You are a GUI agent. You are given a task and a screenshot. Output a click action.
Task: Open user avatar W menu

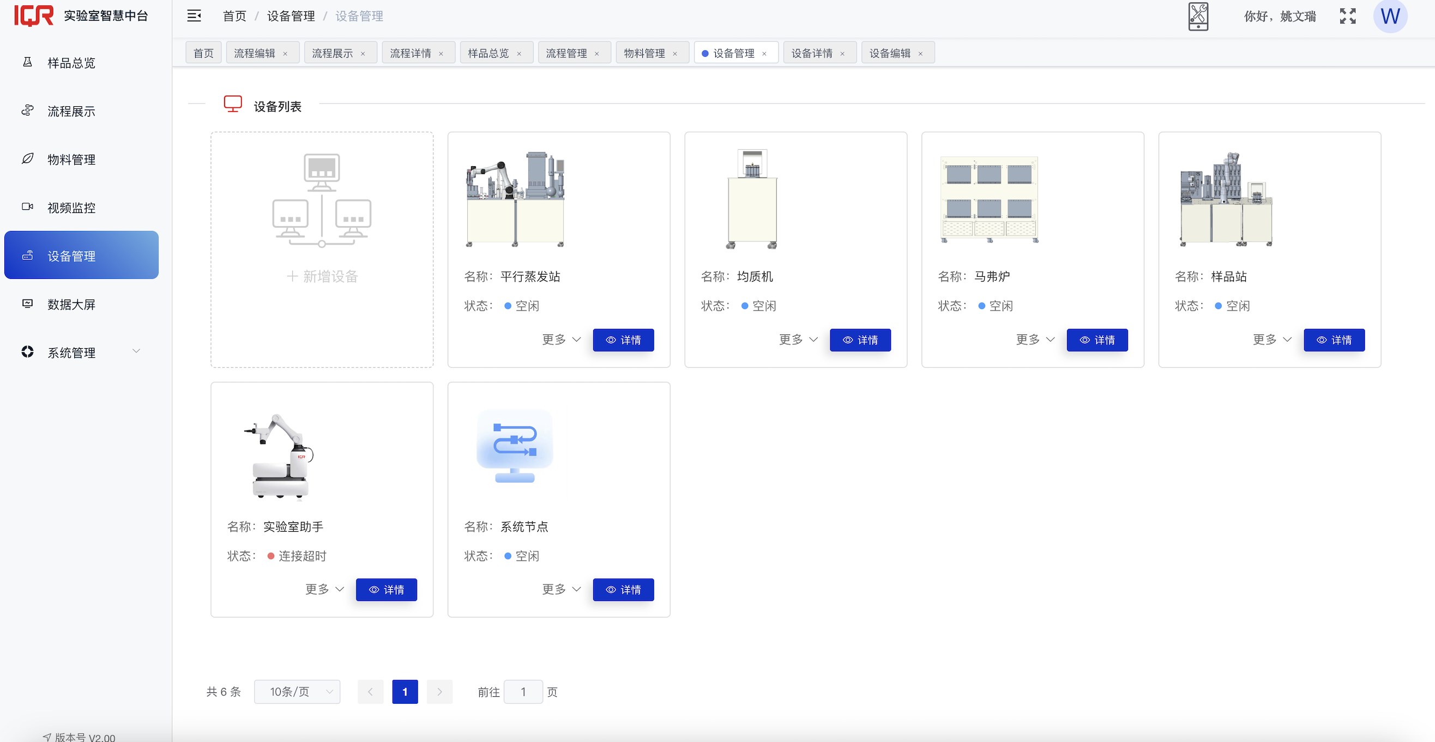pyautogui.click(x=1390, y=16)
